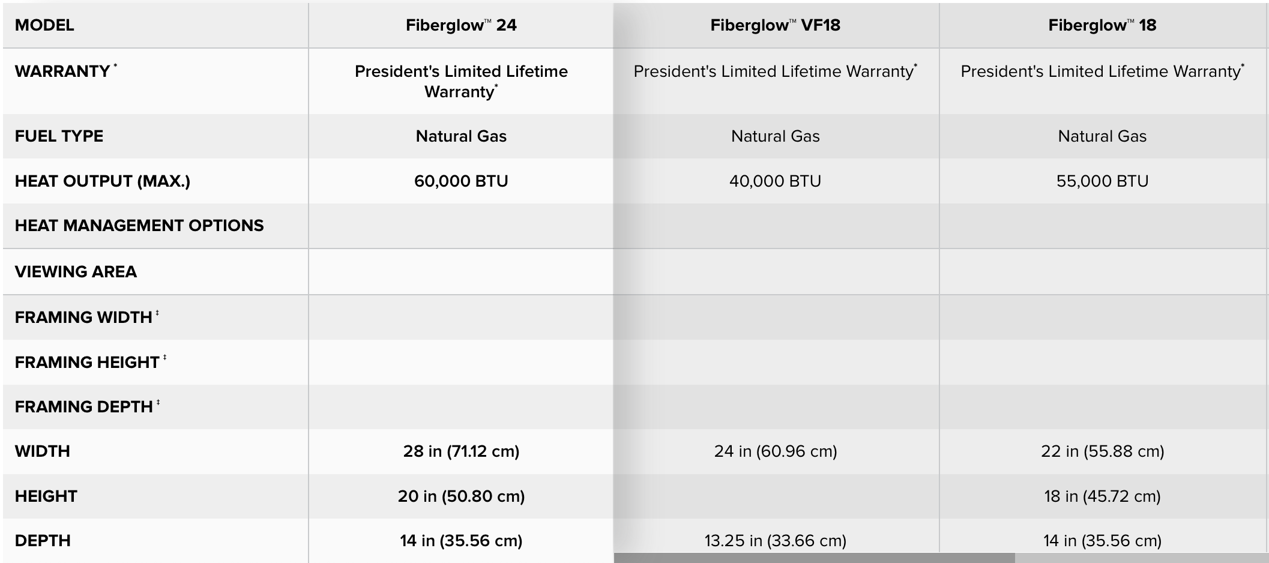Click the horizontal scrollbar thumb under the table
Viewport: 1269px width, 563px height.
(x=814, y=558)
